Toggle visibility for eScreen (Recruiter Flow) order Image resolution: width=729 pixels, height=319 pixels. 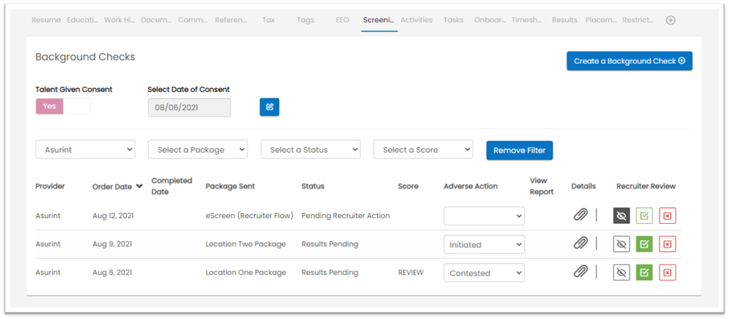coord(622,216)
